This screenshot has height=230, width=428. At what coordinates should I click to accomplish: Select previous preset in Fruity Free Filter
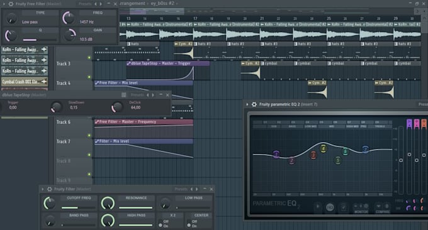tap(95, 4)
